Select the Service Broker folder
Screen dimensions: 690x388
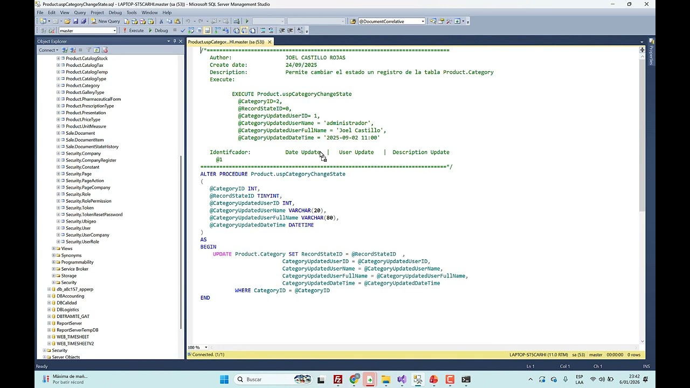click(74, 269)
